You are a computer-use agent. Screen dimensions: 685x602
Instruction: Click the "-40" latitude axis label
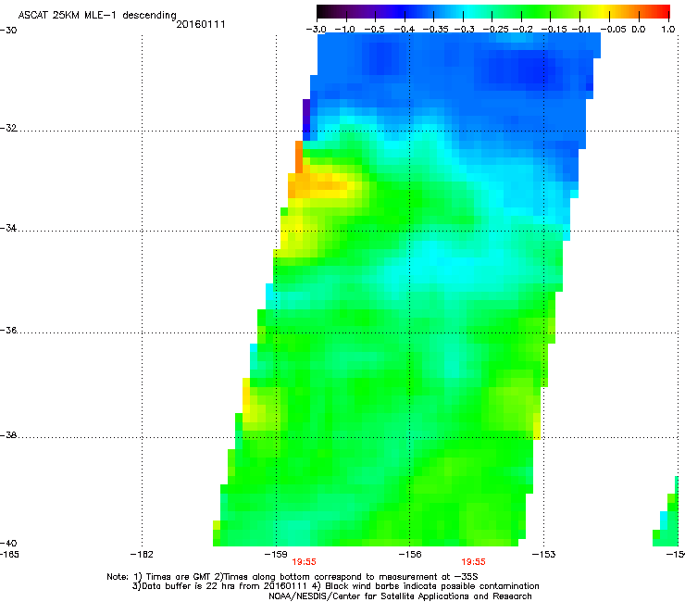[8, 544]
